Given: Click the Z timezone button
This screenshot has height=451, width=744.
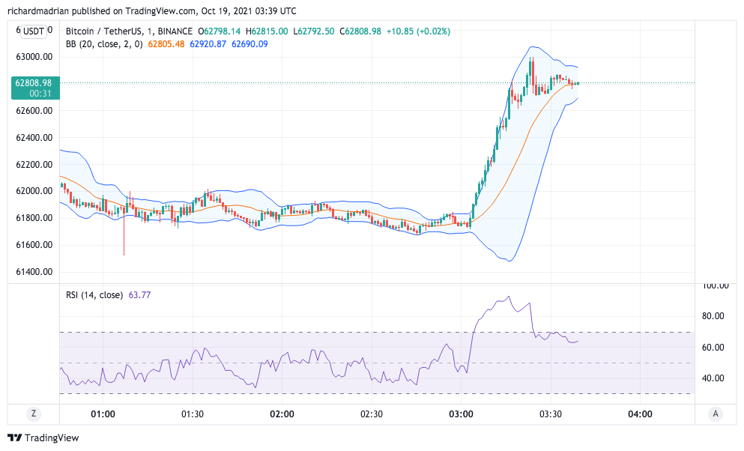Looking at the screenshot, I should [x=33, y=414].
